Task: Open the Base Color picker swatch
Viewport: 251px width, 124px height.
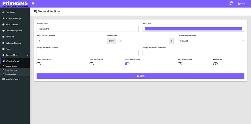Action: coord(193,29)
